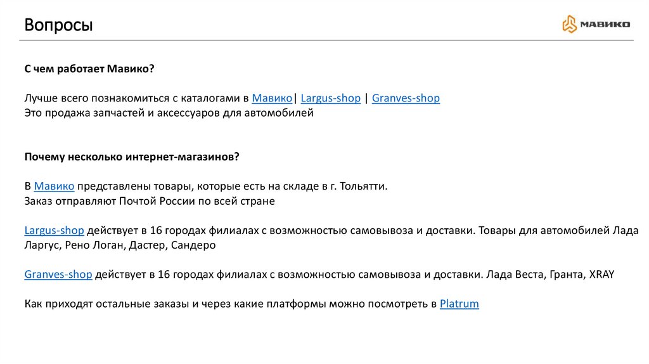
Task: Click line "Заказ отправляют Почтой России"
Action: pyautogui.click(x=150, y=202)
